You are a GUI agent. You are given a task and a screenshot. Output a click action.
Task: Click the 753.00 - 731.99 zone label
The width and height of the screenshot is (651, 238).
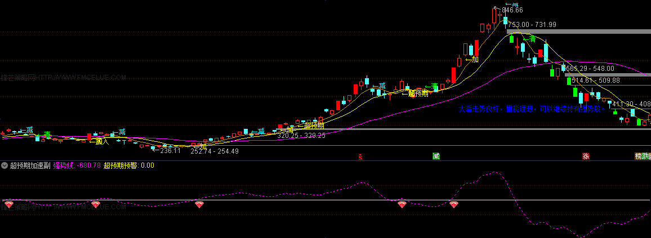(532, 25)
